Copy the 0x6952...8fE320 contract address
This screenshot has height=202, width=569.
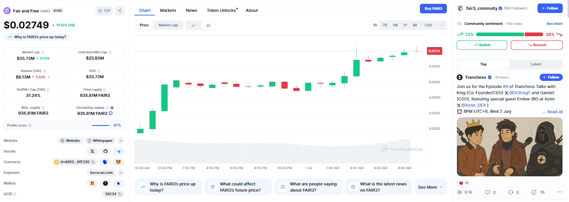click(x=93, y=162)
